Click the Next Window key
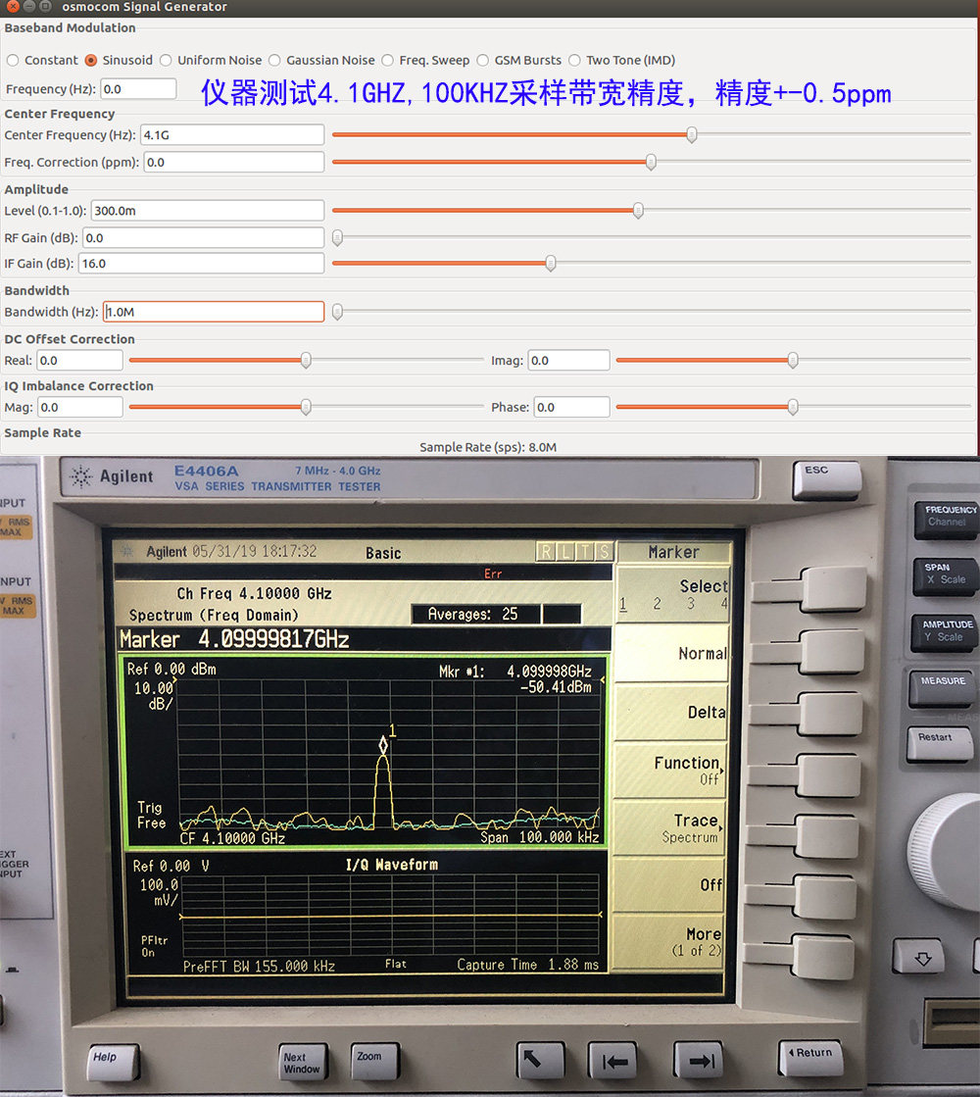The image size is (980, 1097). [x=304, y=1062]
